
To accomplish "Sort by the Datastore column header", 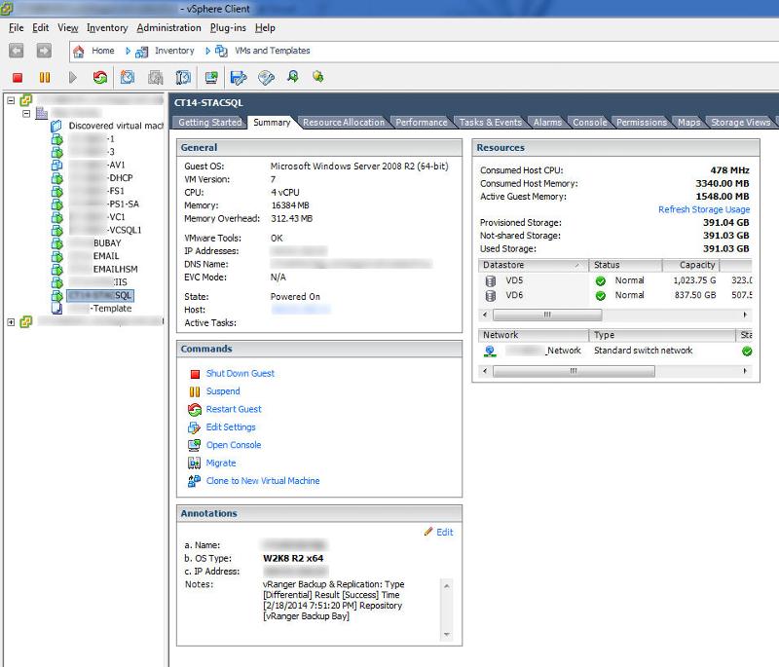I will 532,265.
